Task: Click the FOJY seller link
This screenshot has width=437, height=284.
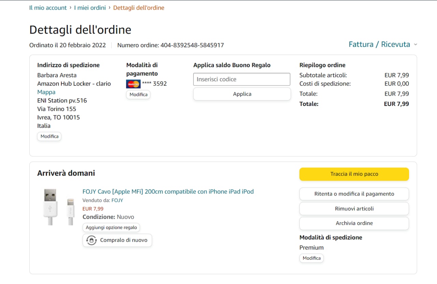Action: click(x=117, y=200)
